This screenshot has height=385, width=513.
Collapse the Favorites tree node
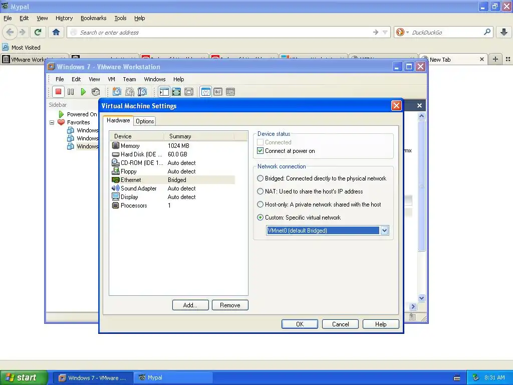[x=52, y=122]
